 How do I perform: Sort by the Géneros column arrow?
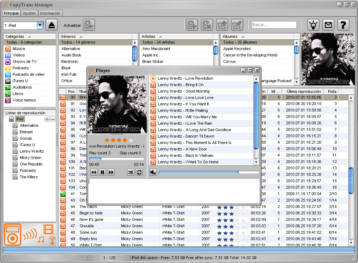tap(81, 36)
